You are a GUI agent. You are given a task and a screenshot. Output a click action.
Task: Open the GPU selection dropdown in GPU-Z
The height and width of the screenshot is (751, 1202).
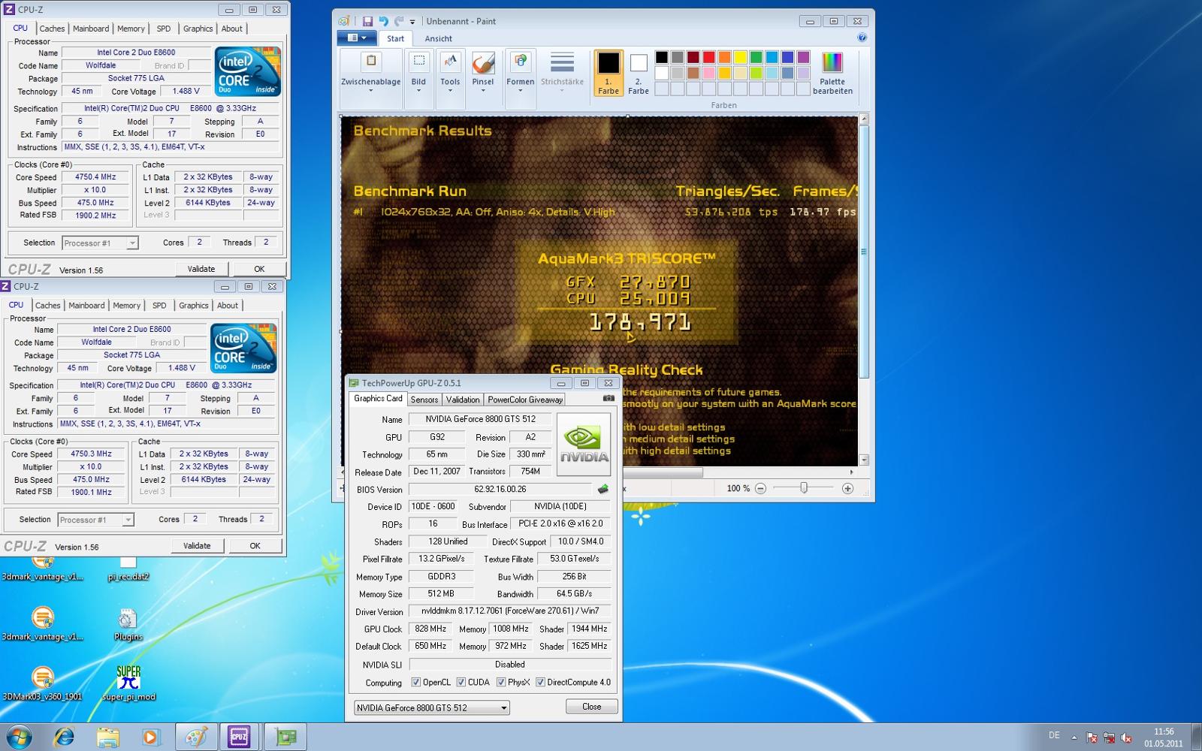pyautogui.click(x=431, y=707)
